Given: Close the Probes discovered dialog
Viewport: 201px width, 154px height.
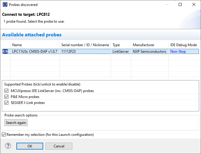Looking at the screenshot, I should pyautogui.click(x=194, y=5).
